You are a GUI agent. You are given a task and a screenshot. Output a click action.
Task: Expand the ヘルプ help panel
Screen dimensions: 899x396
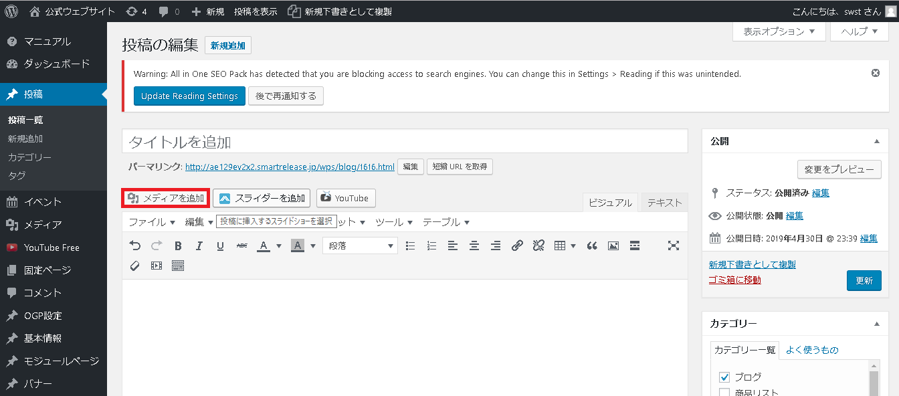point(860,31)
